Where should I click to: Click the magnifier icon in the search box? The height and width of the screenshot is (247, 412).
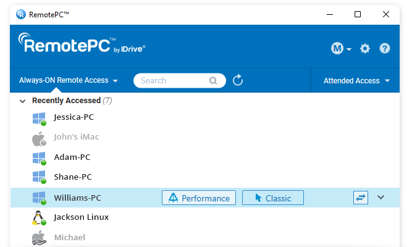tap(213, 80)
